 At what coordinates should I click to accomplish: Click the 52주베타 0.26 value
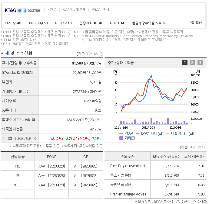coord(98,110)
